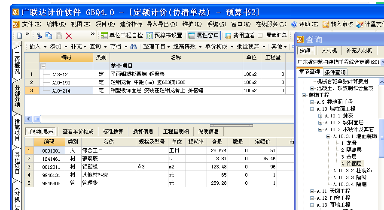Run 单位工程自检 self-check

122,36
